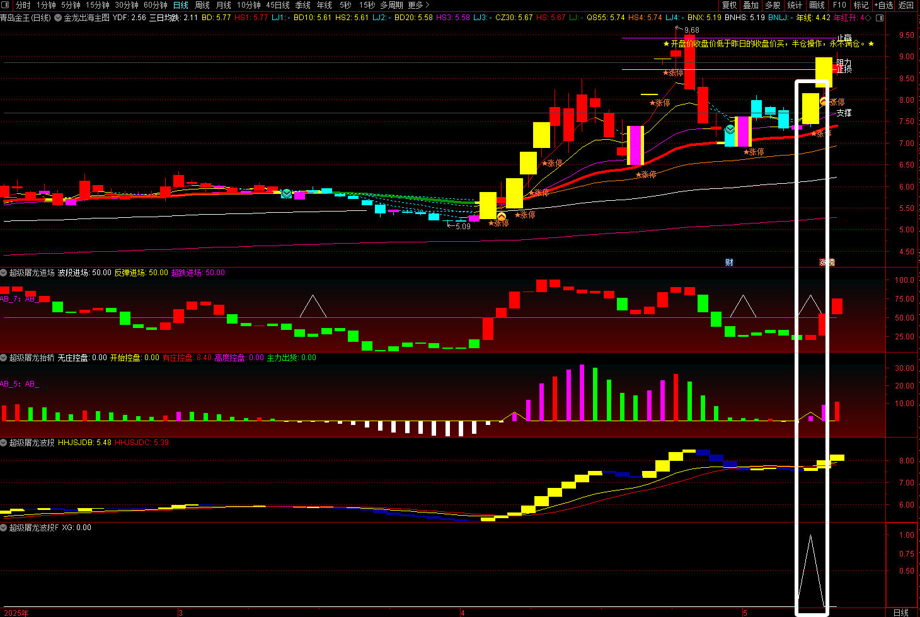
Task: Select the 45日线 period
Action: pos(278,5)
